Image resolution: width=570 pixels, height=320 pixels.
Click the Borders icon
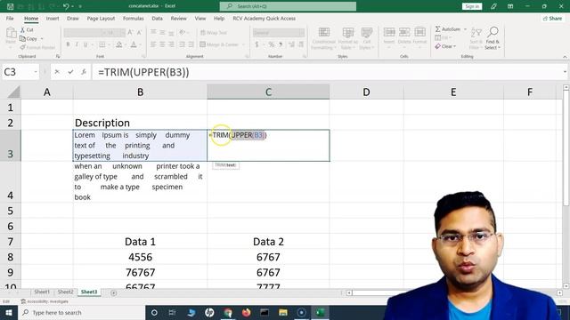102,44
